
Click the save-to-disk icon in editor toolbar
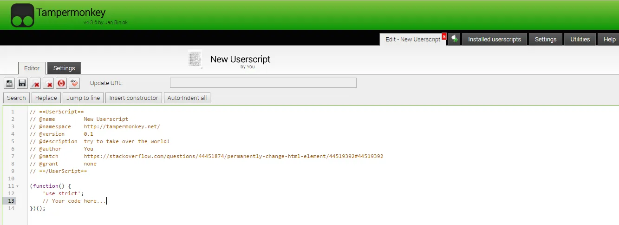click(x=9, y=83)
